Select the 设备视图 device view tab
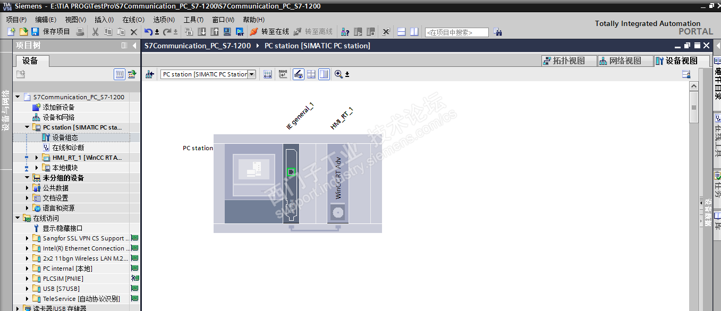 click(682, 61)
